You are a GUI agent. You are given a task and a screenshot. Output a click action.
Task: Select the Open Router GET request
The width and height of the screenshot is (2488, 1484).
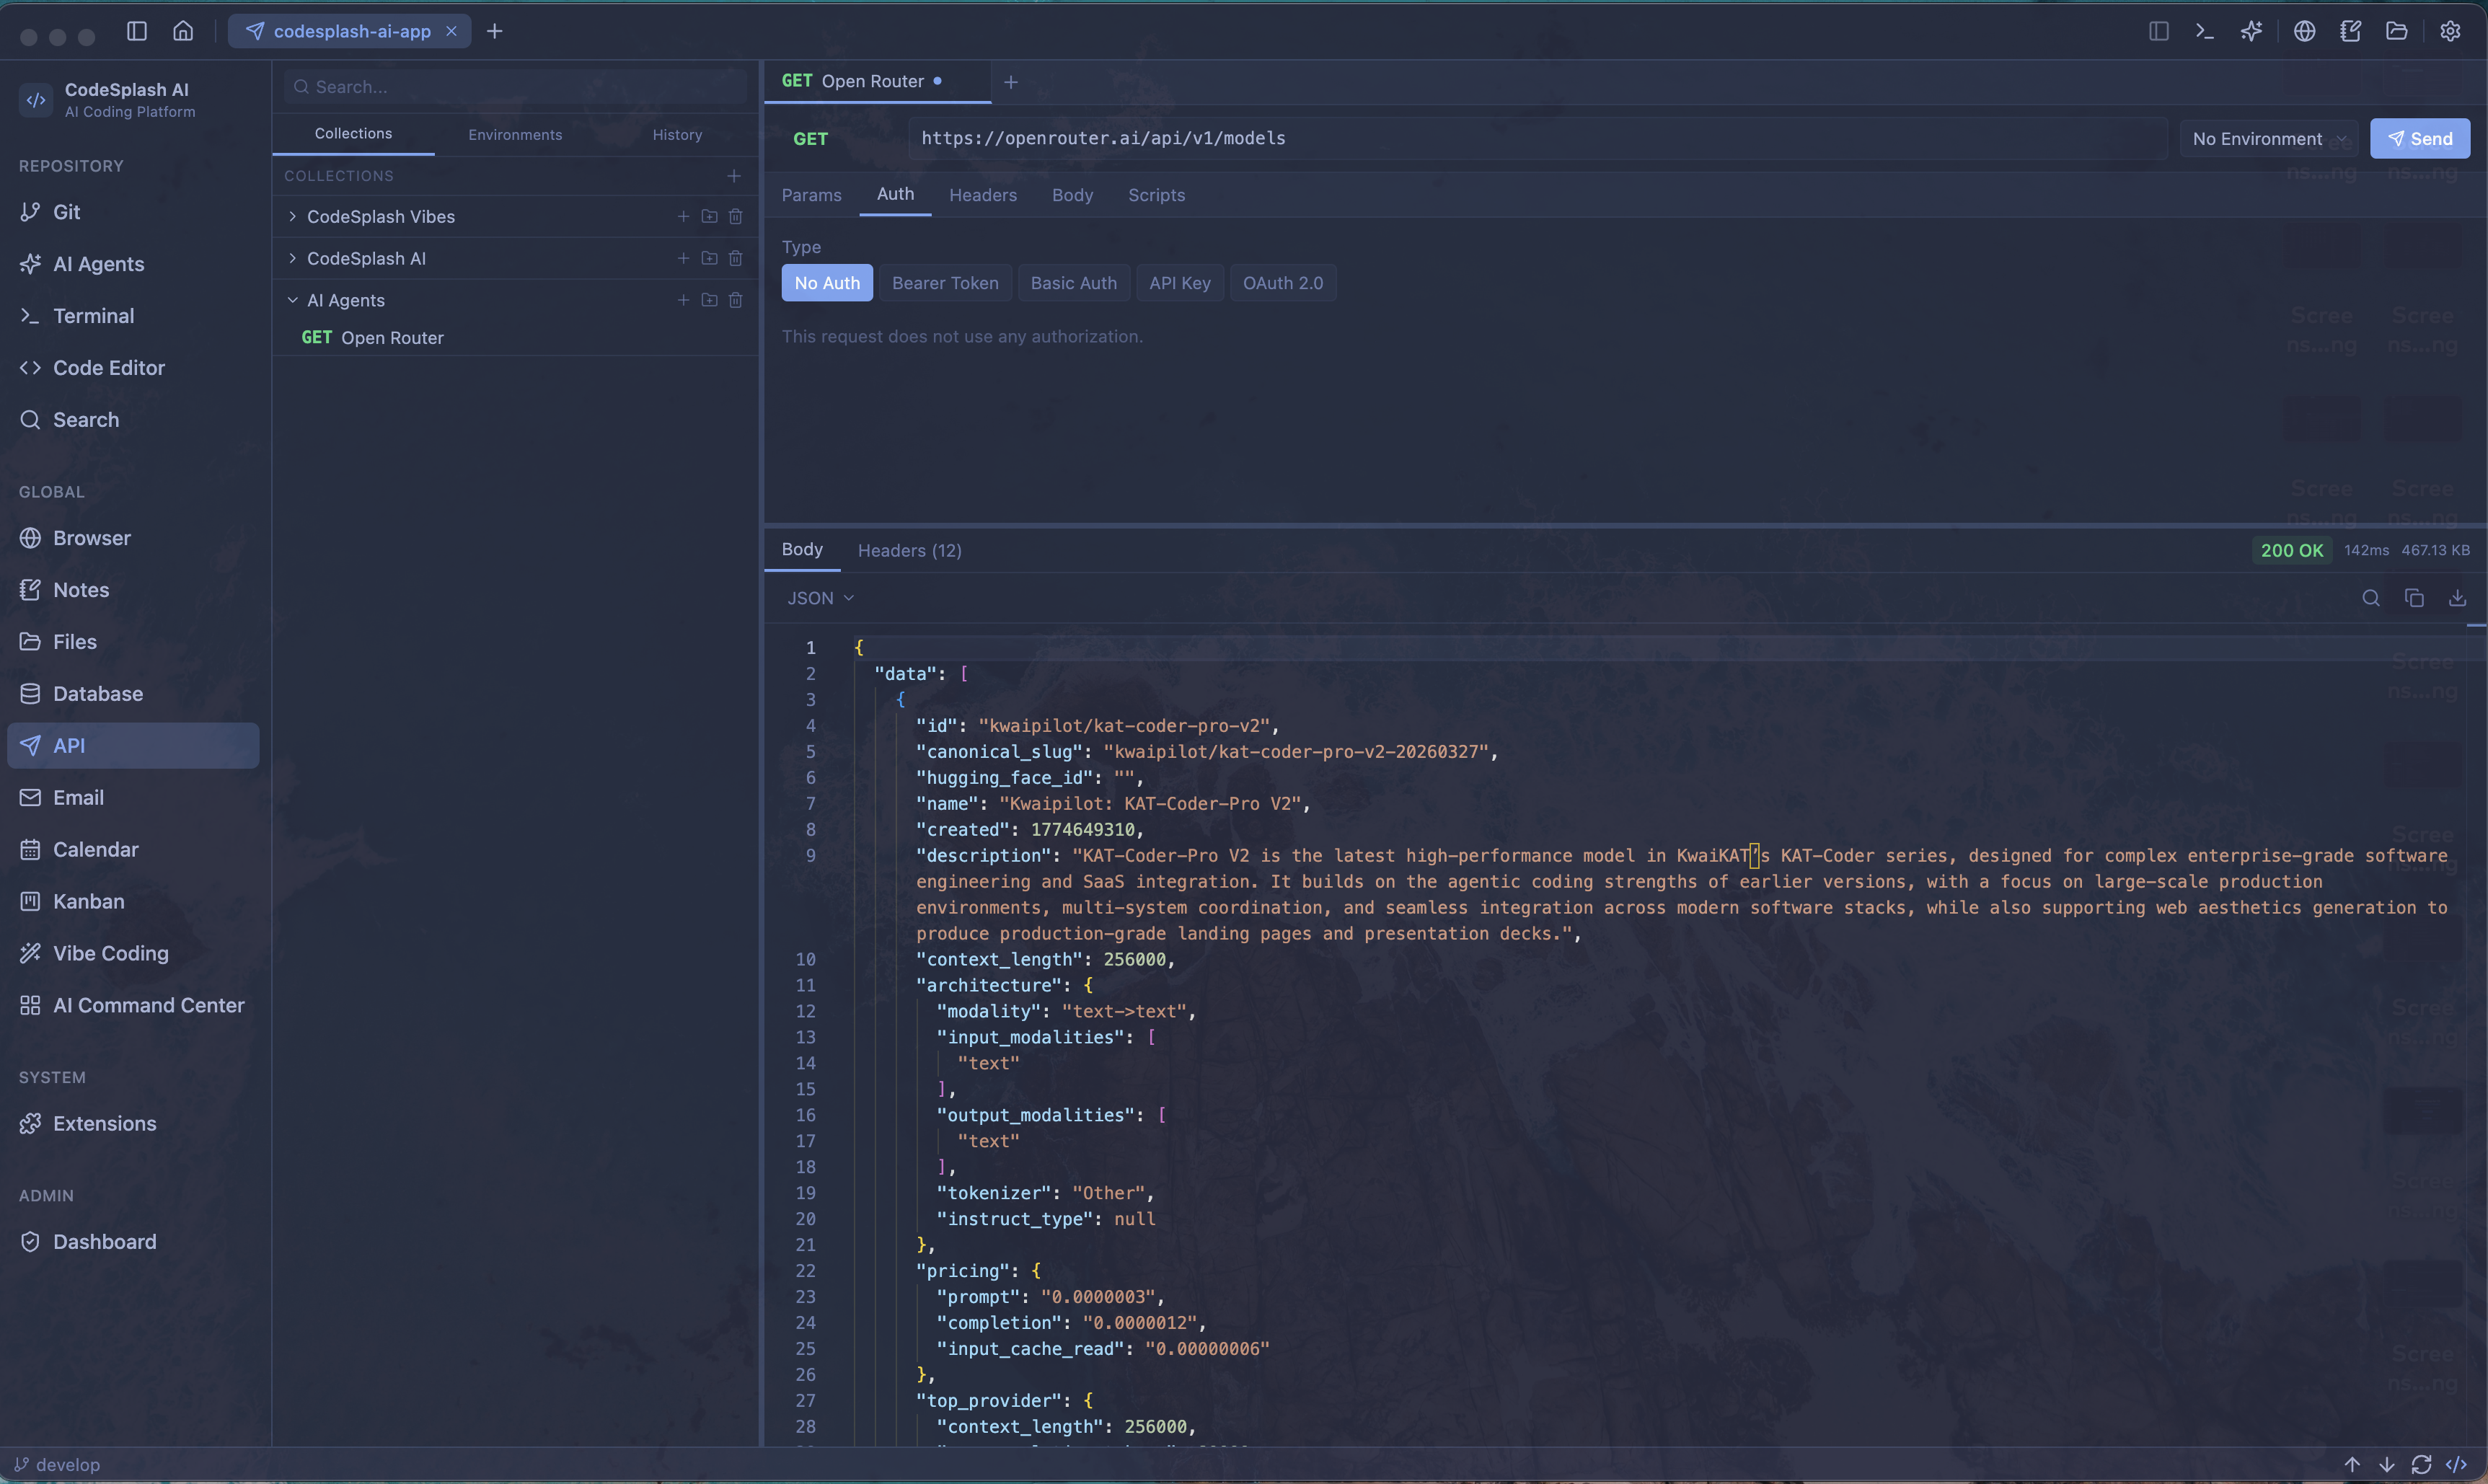click(391, 337)
